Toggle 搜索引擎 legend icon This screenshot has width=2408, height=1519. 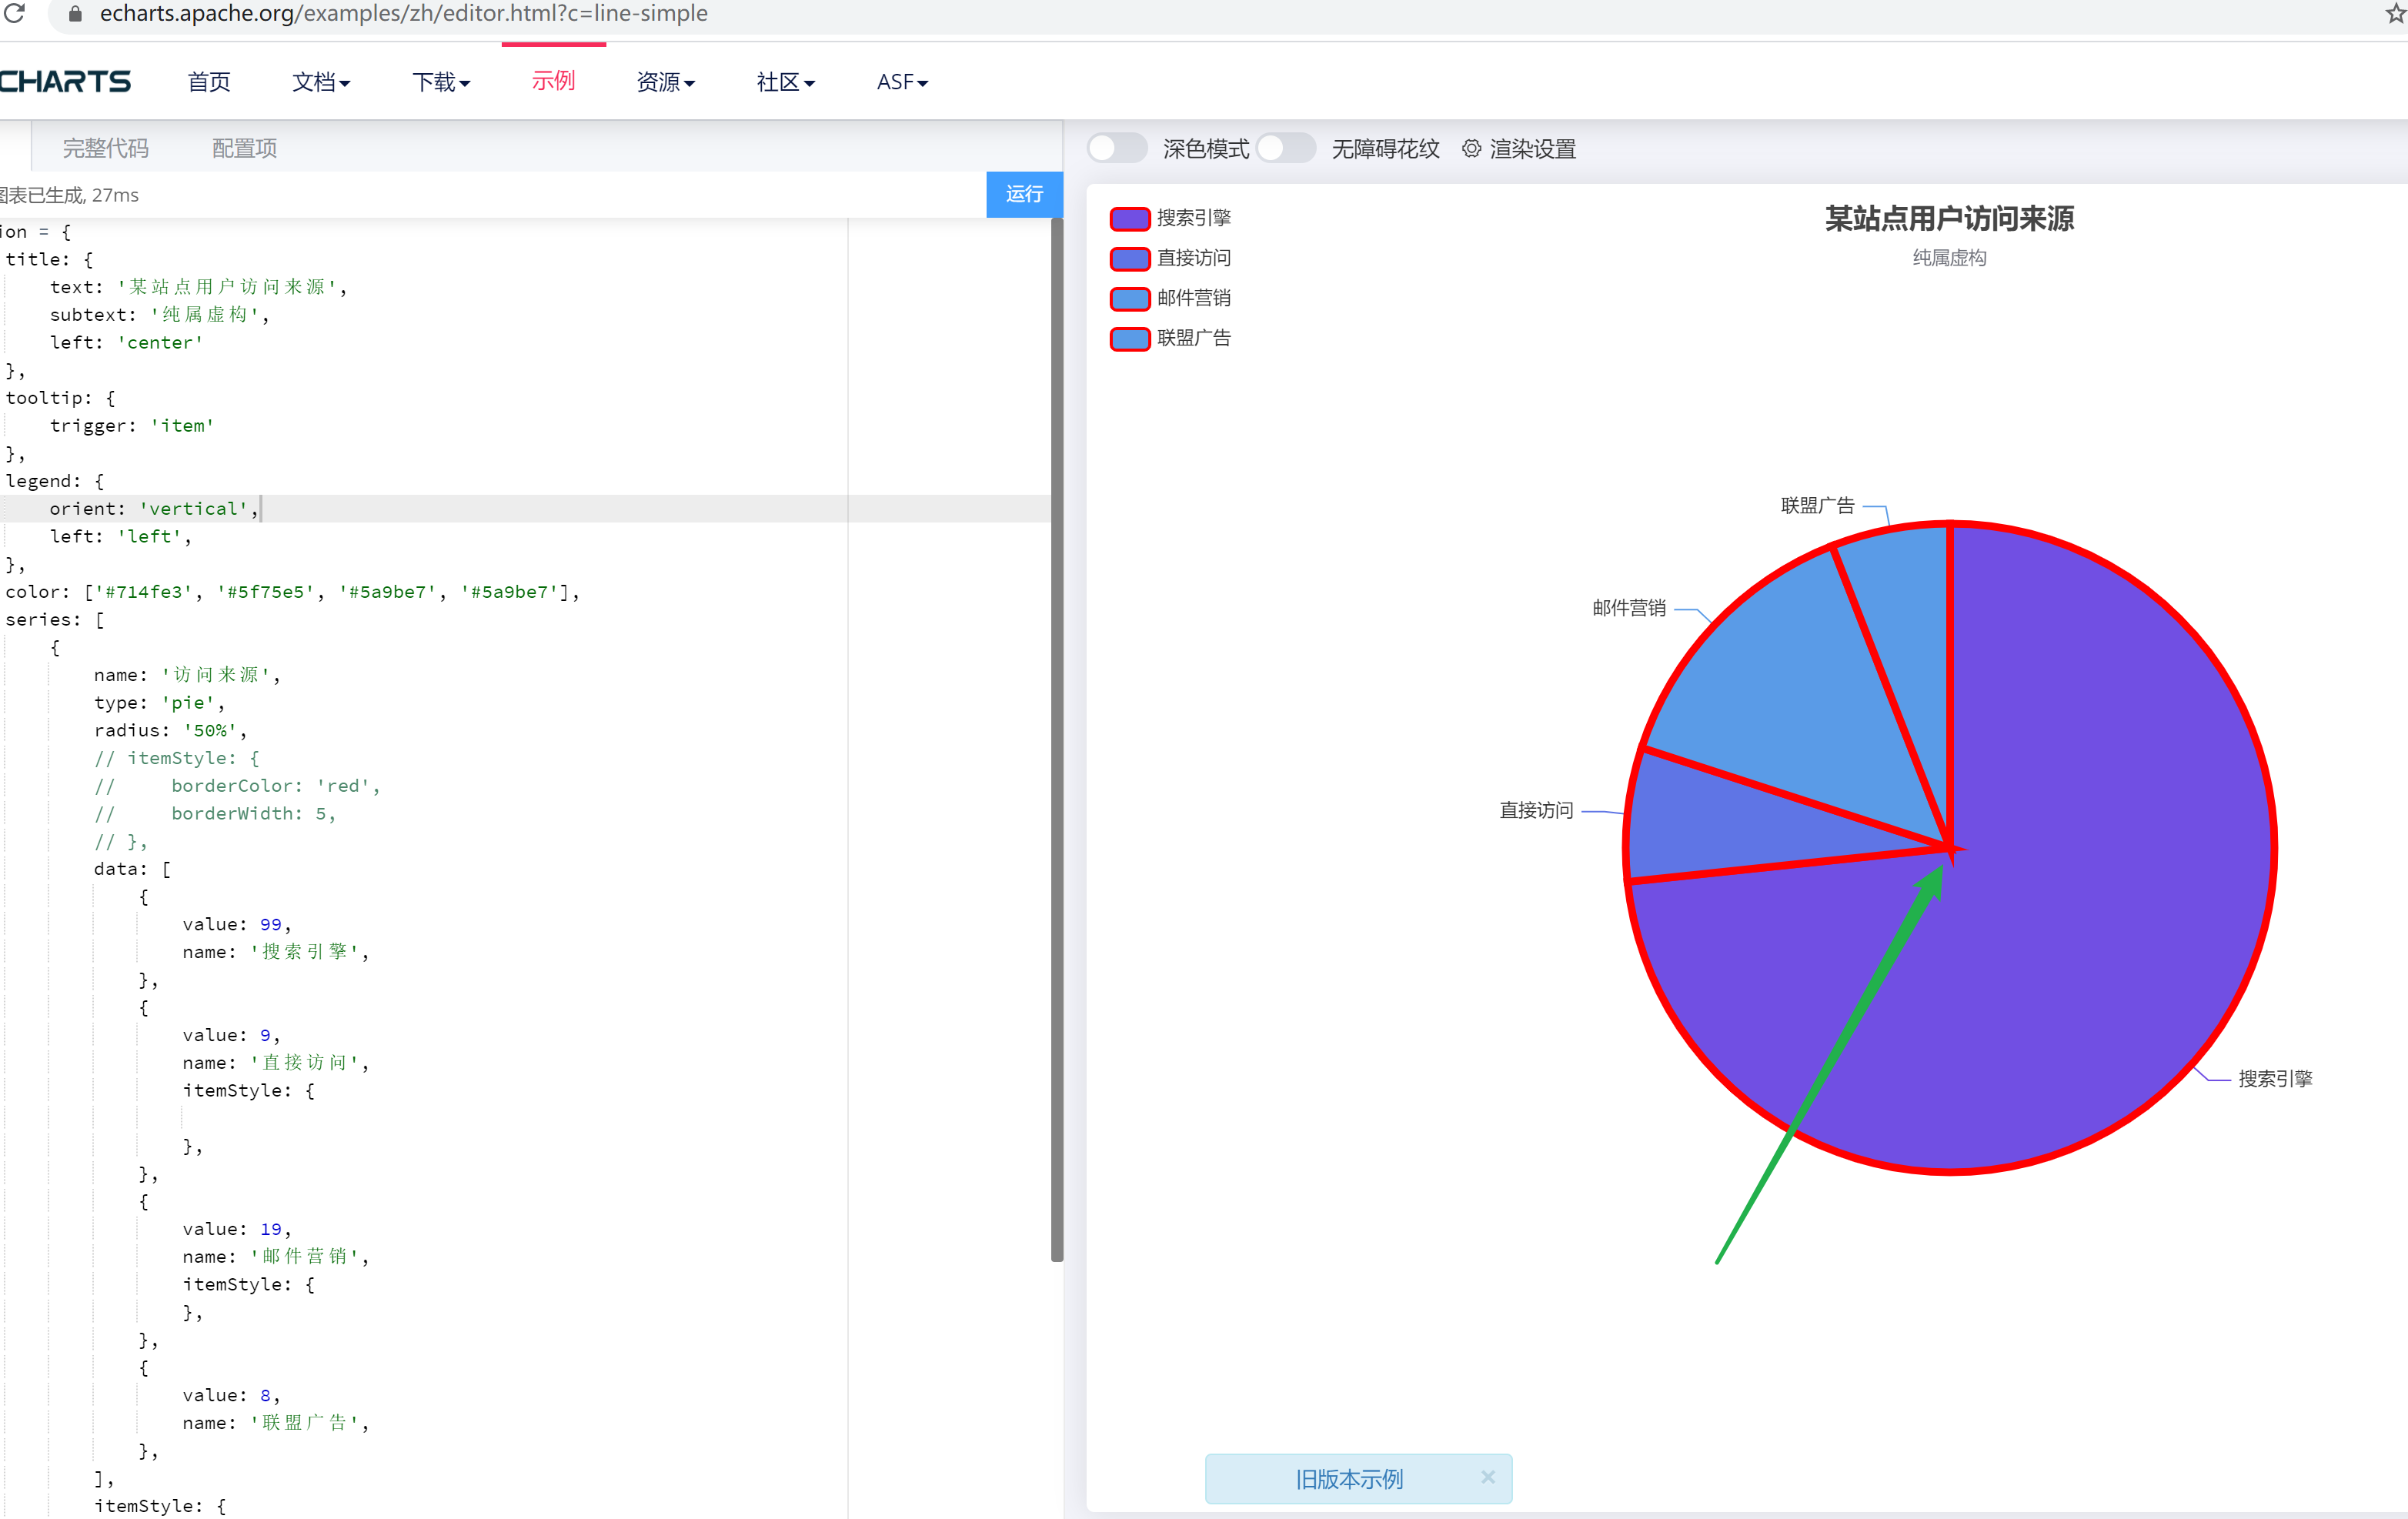tap(1130, 218)
